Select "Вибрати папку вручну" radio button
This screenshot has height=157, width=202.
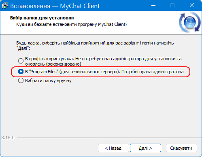tap(21, 81)
